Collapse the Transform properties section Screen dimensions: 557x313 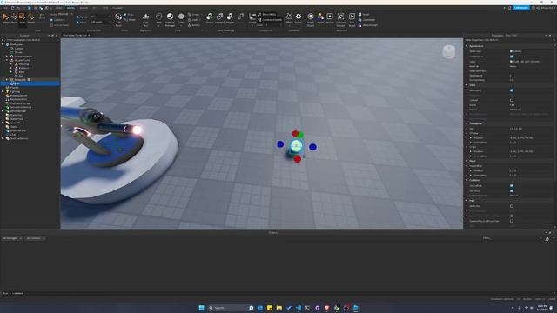click(x=466, y=123)
